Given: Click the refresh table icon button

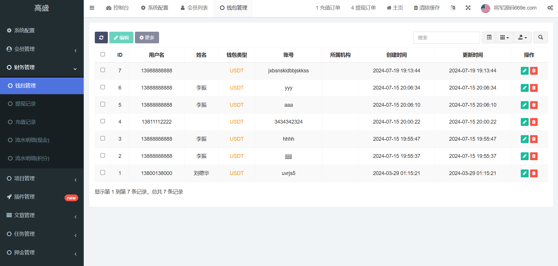Looking at the screenshot, I should (x=101, y=38).
